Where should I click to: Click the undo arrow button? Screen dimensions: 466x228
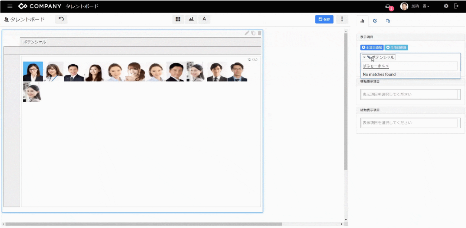(61, 19)
